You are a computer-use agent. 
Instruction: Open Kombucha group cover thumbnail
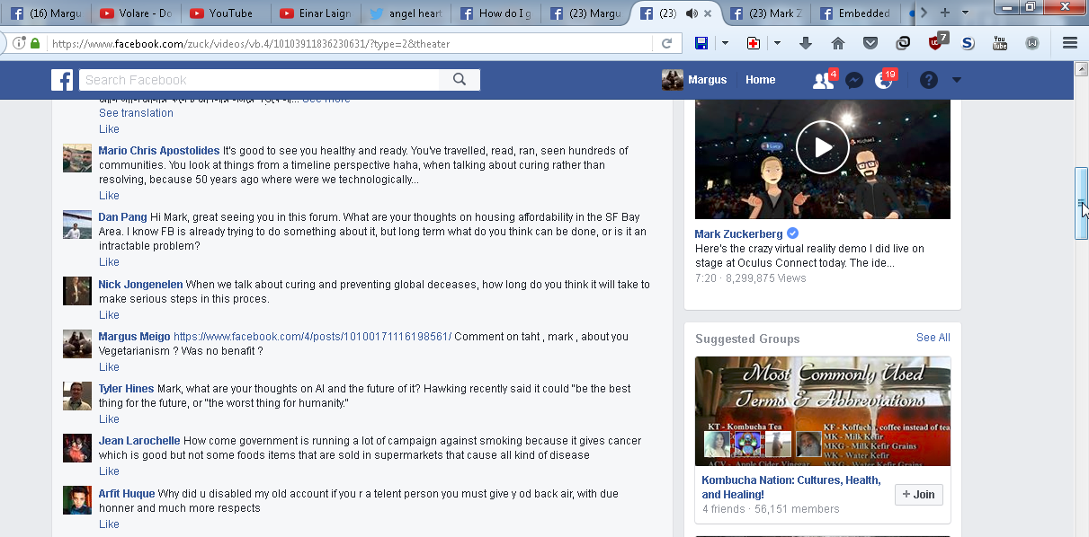[x=822, y=411]
